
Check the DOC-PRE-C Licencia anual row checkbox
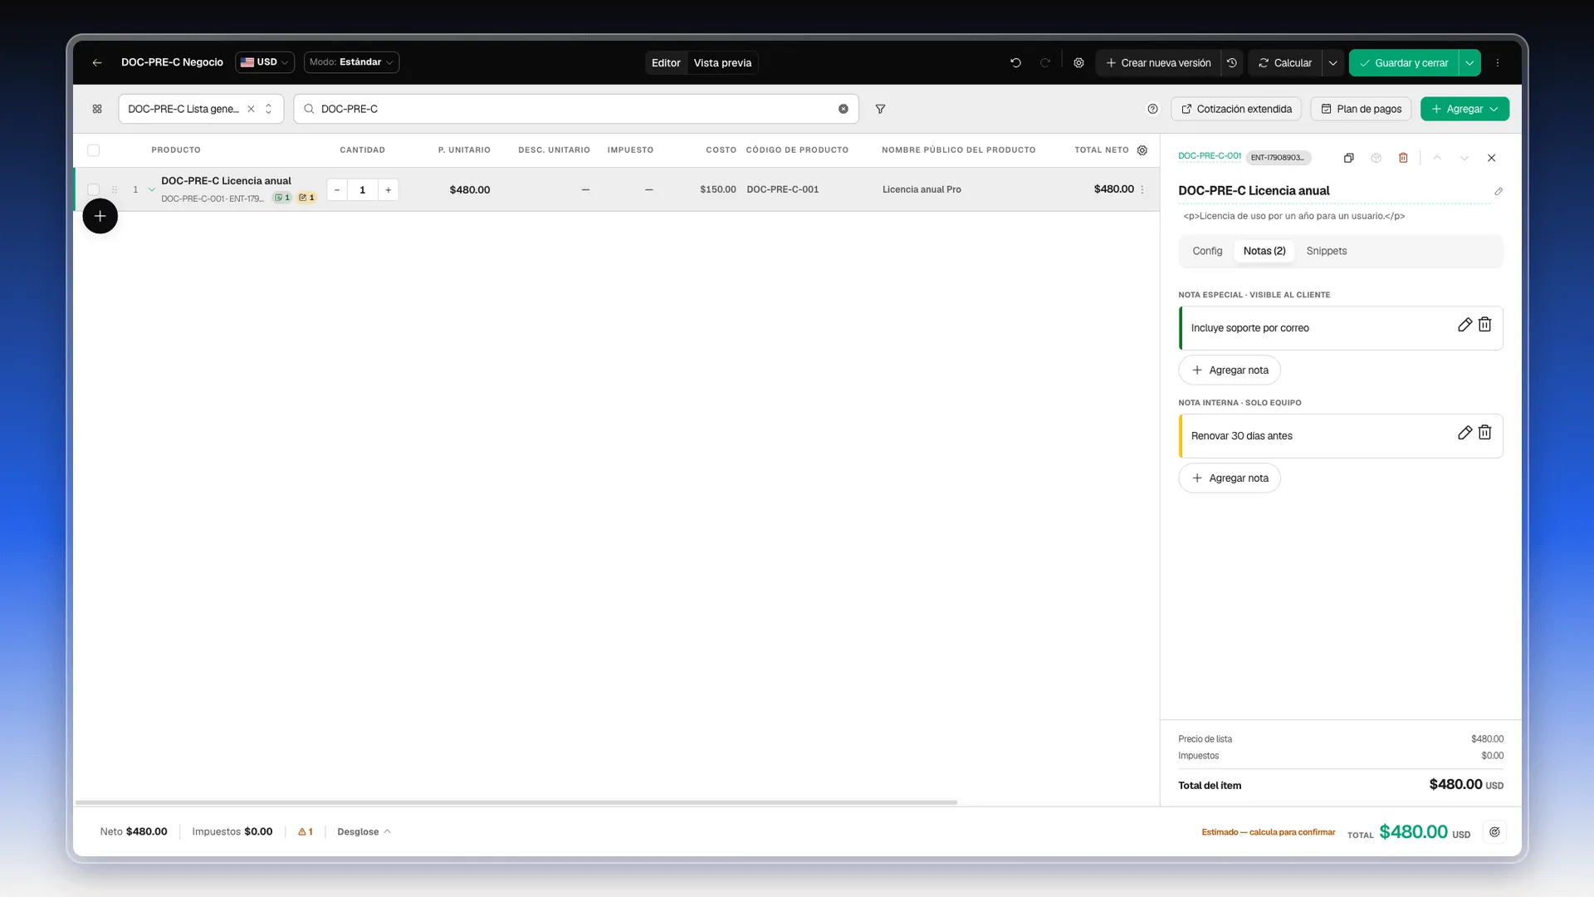coord(93,189)
